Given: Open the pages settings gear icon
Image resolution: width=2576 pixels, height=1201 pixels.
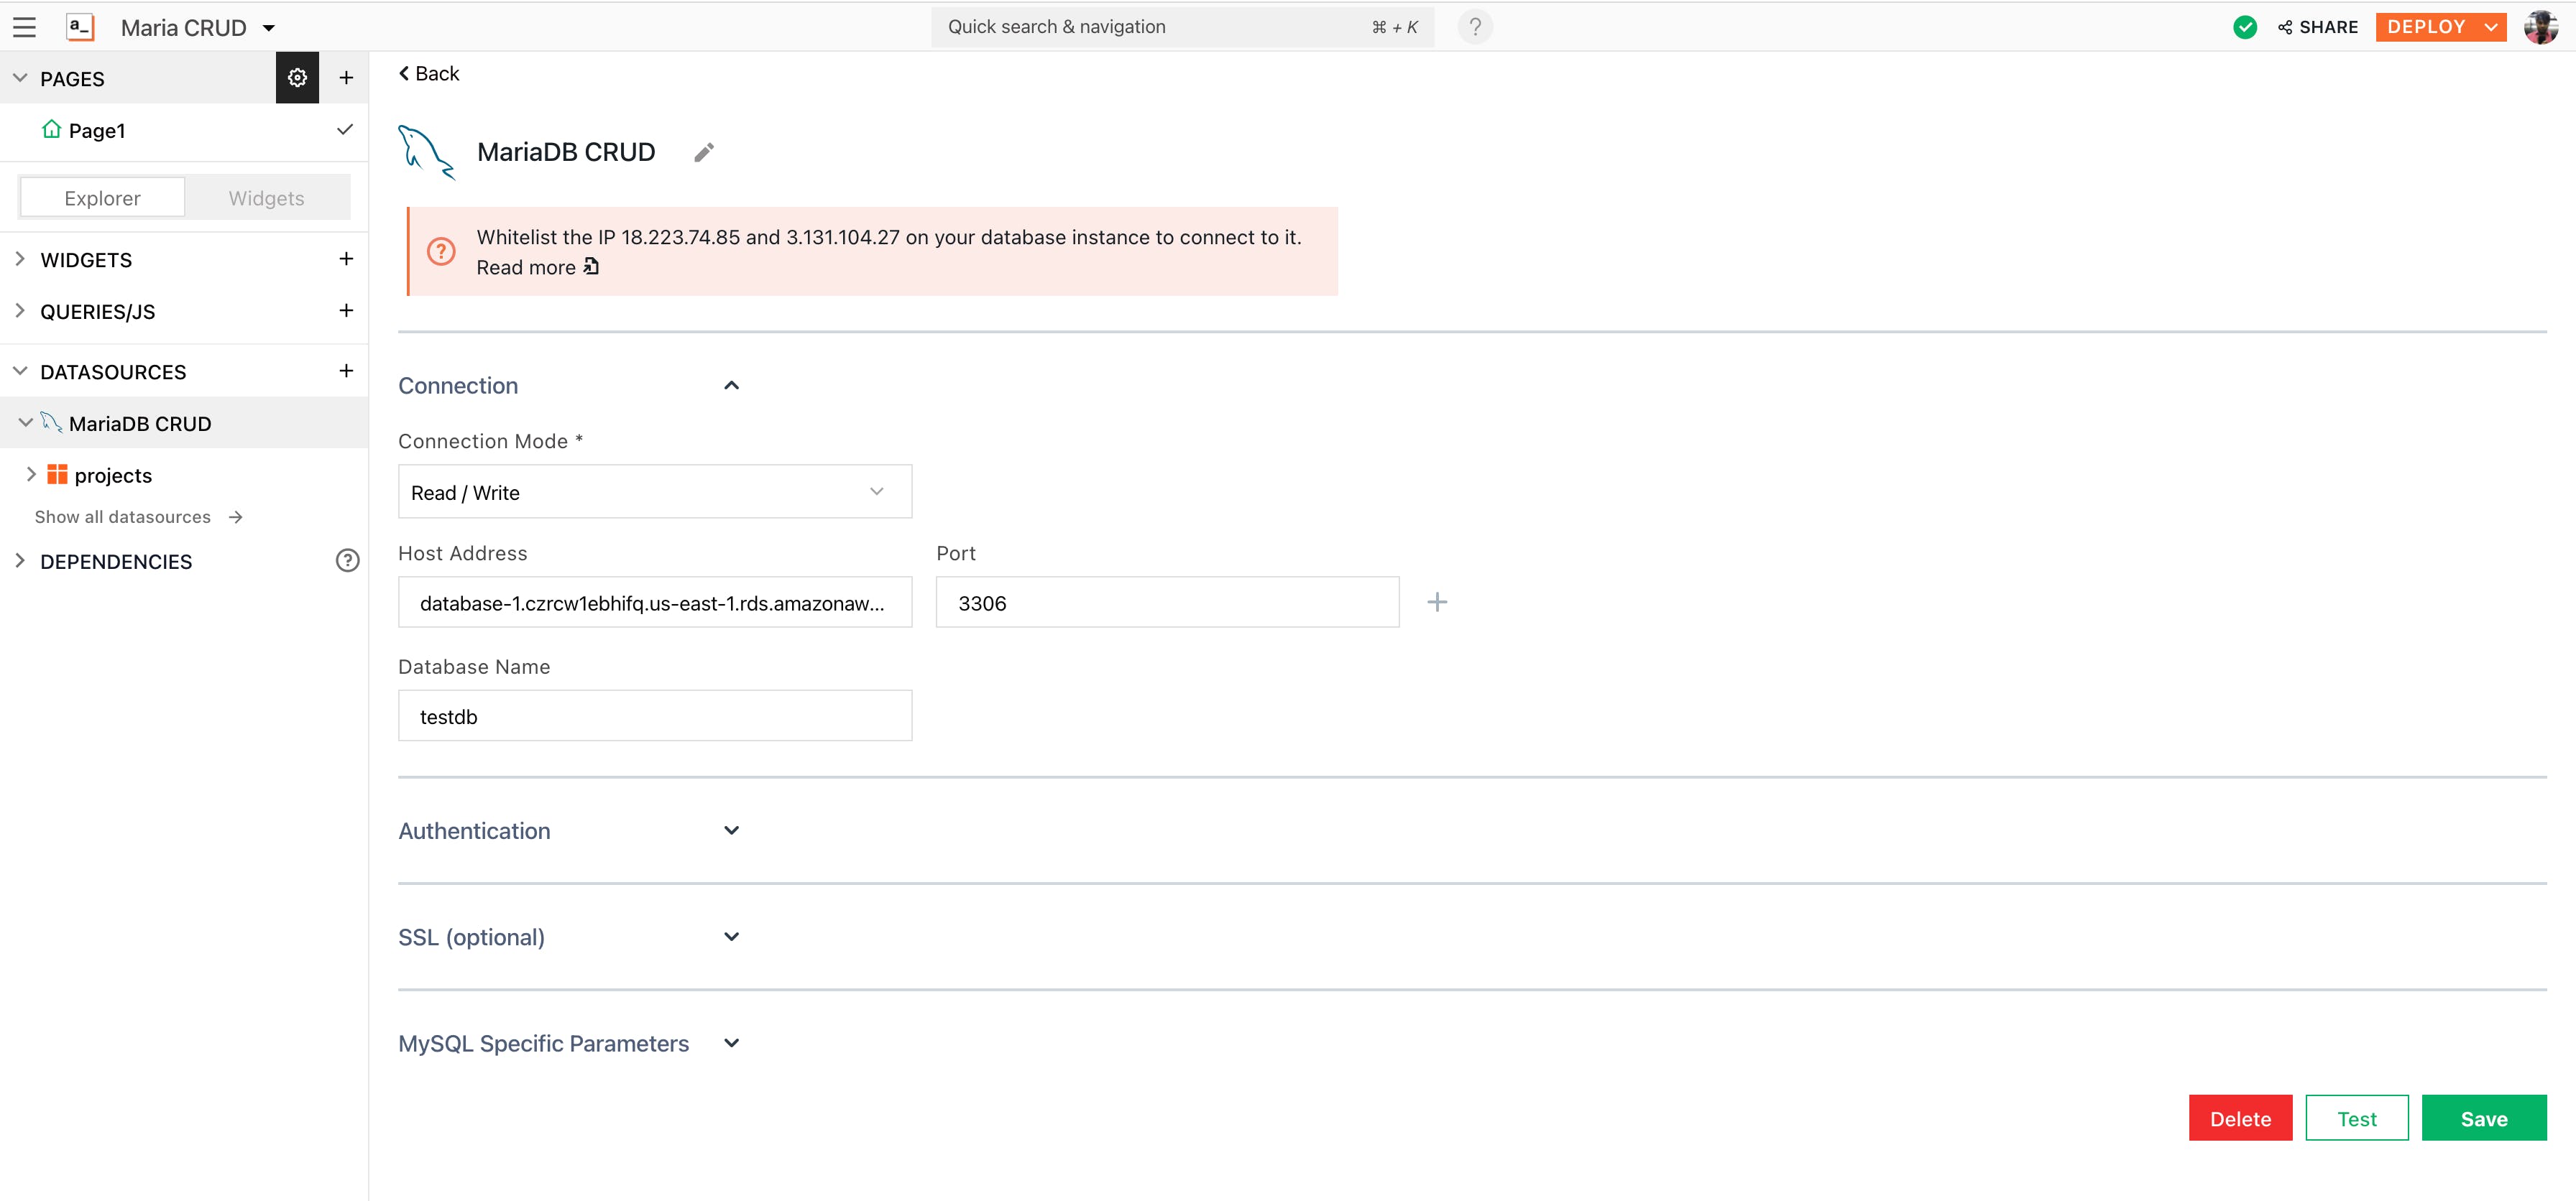Looking at the screenshot, I should point(297,78).
